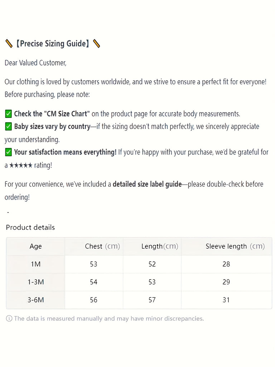Click the green checkmark beside Baby sizes
The width and height of the screenshot is (275, 367).
click(9, 127)
